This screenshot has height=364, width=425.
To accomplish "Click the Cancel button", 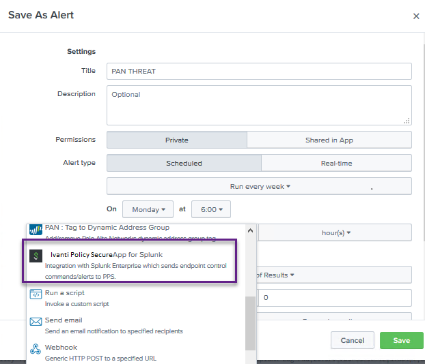I will pyautogui.click(x=353, y=340).
